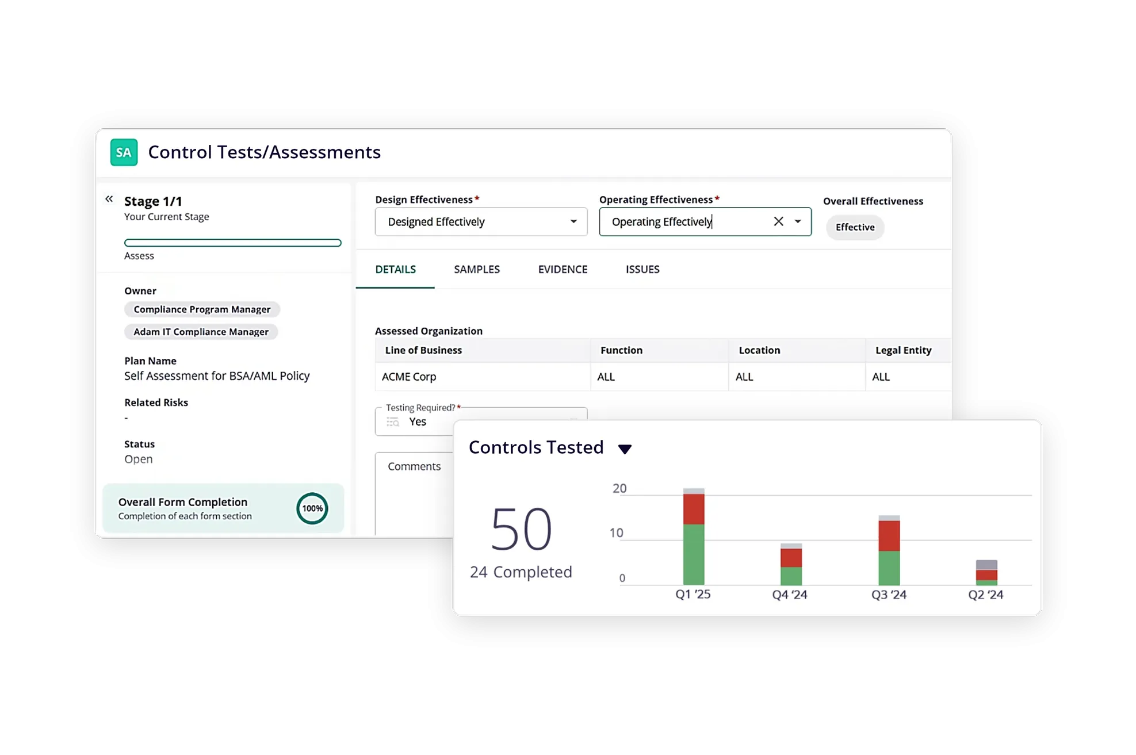Viewport: 1136px width, 755px height.
Task: Click the Compliance Program Manager owner chip
Action: pos(202,309)
